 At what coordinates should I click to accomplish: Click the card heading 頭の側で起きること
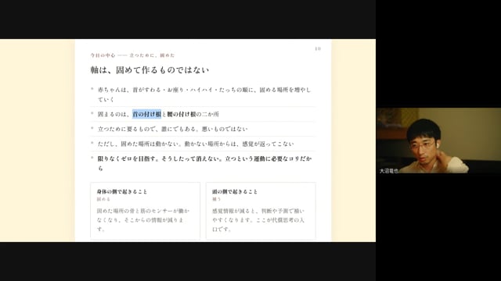pyautogui.click(x=235, y=191)
